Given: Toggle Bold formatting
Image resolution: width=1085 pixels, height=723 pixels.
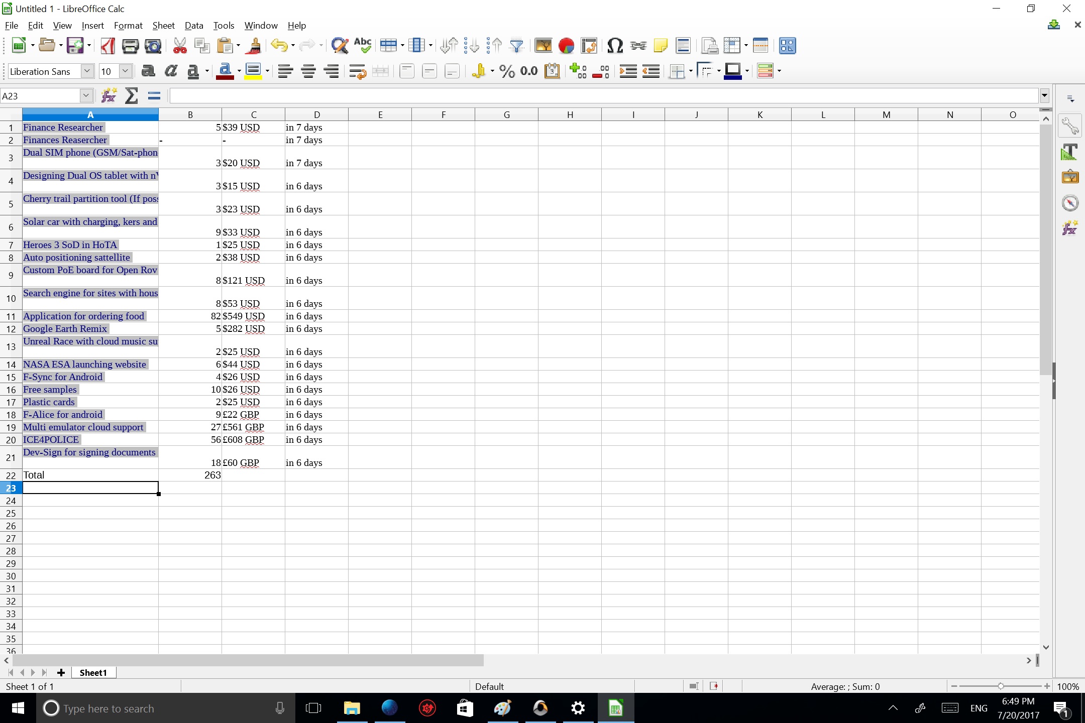Looking at the screenshot, I should pyautogui.click(x=148, y=71).
